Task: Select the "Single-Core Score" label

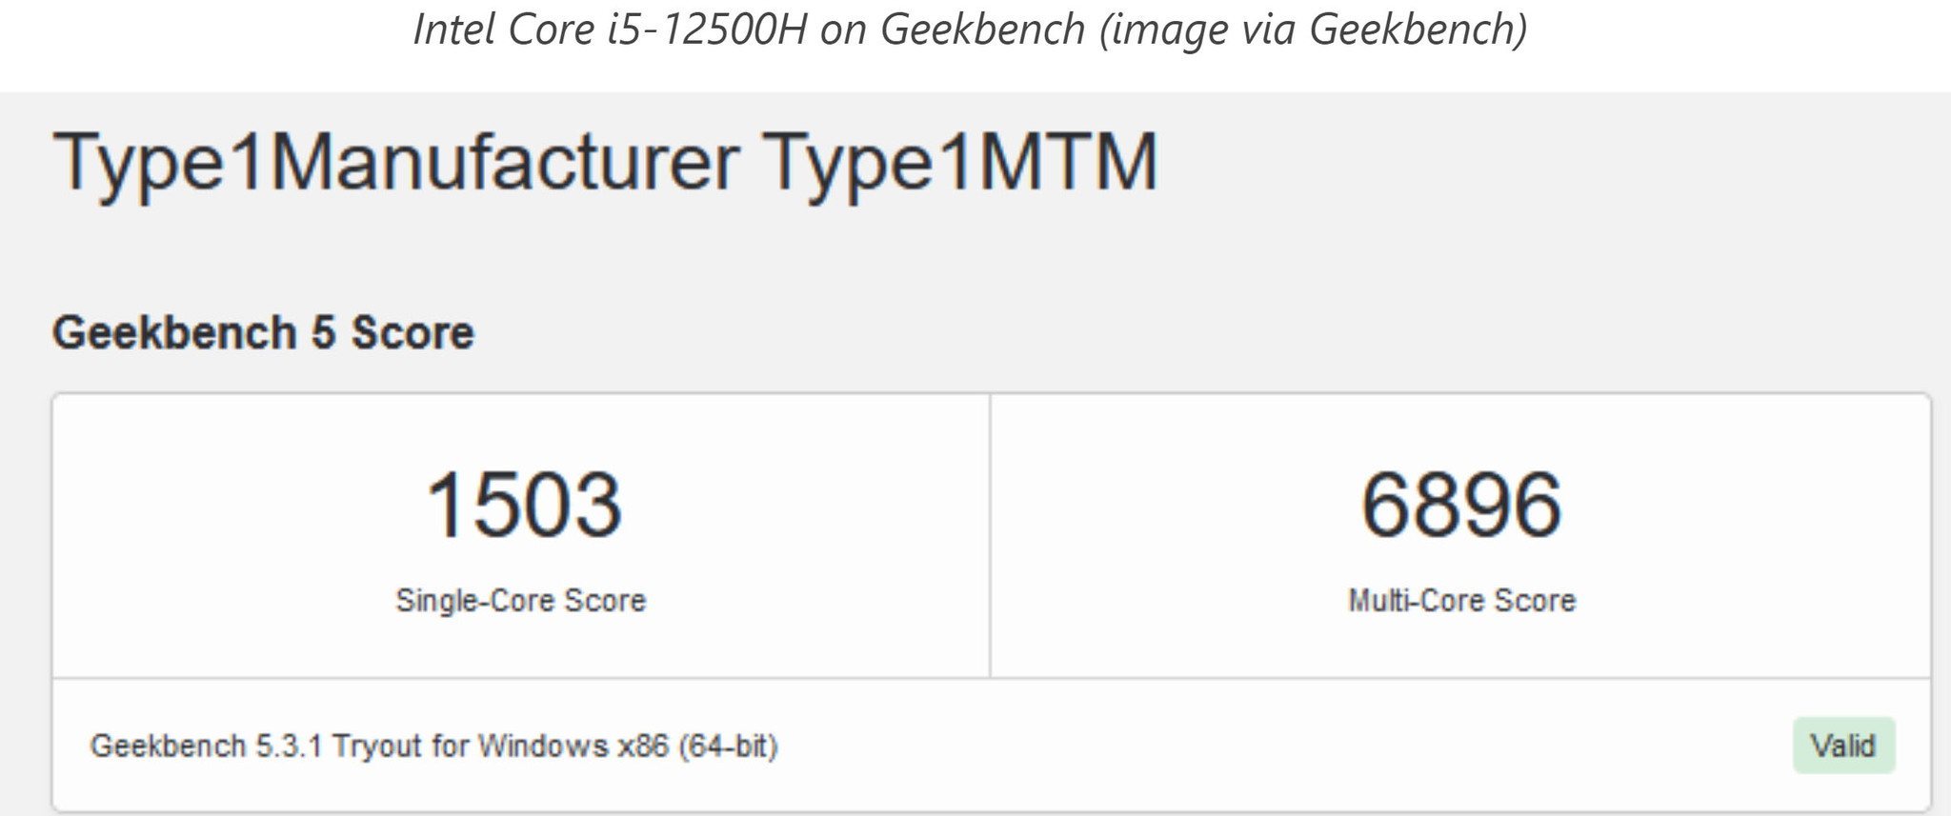Action: 521,601
